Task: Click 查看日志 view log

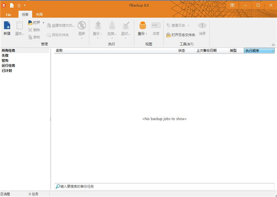Action: tap(176, 25)
